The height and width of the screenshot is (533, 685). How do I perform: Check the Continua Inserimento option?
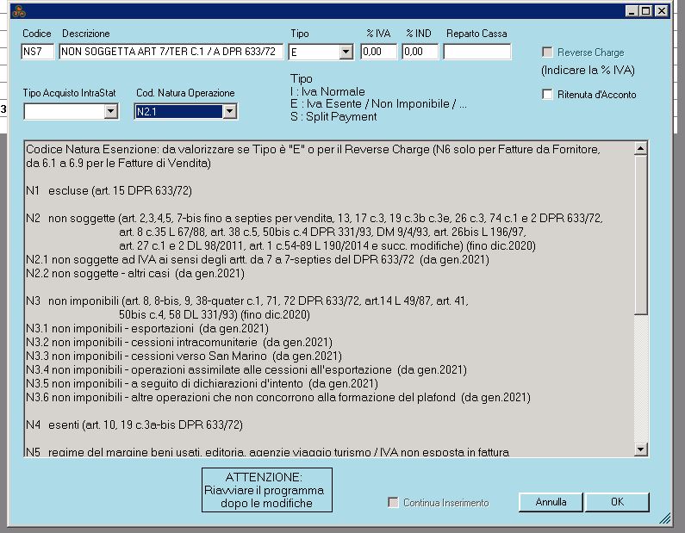point(394,502)
